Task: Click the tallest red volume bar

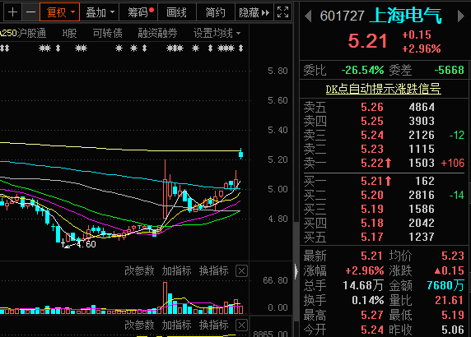Action: [x=165, y=298]
